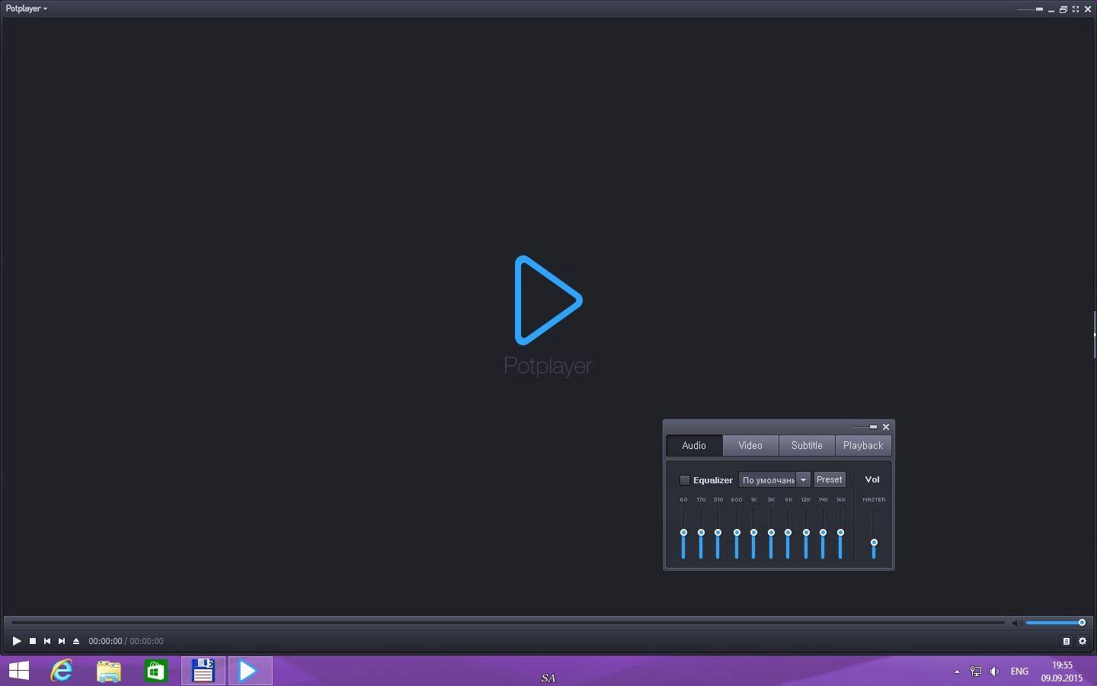Viewport: 1097px width, 686px height.
Task: Open the Windows Start menu
Action: (19, 671)
